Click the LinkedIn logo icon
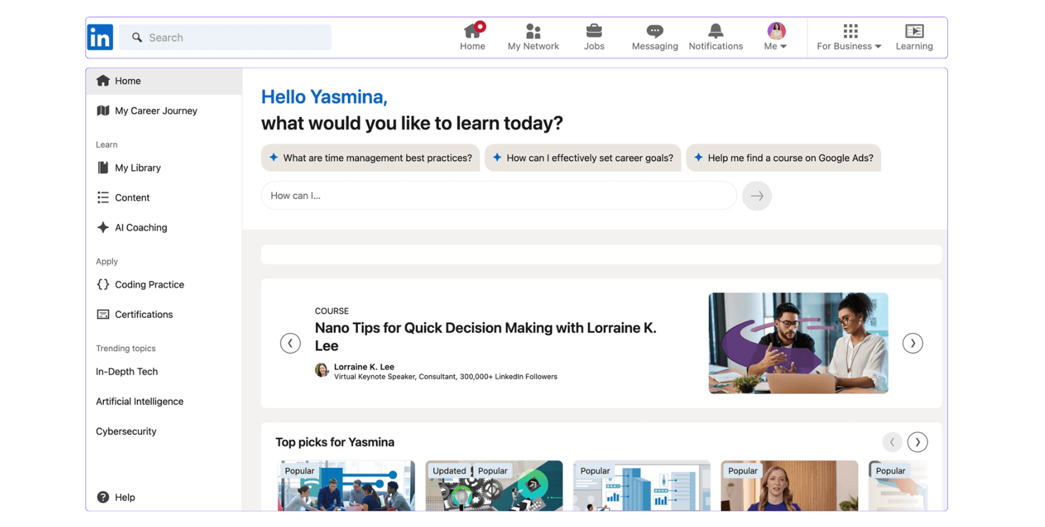Viewport: 1045px width, 527px height. [100, 38]
